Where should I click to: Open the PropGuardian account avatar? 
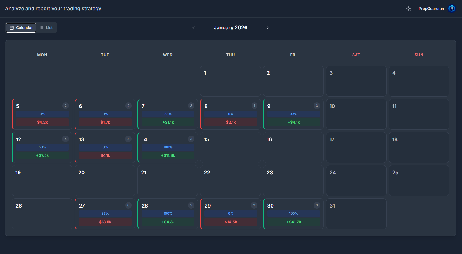click(451, 9)
